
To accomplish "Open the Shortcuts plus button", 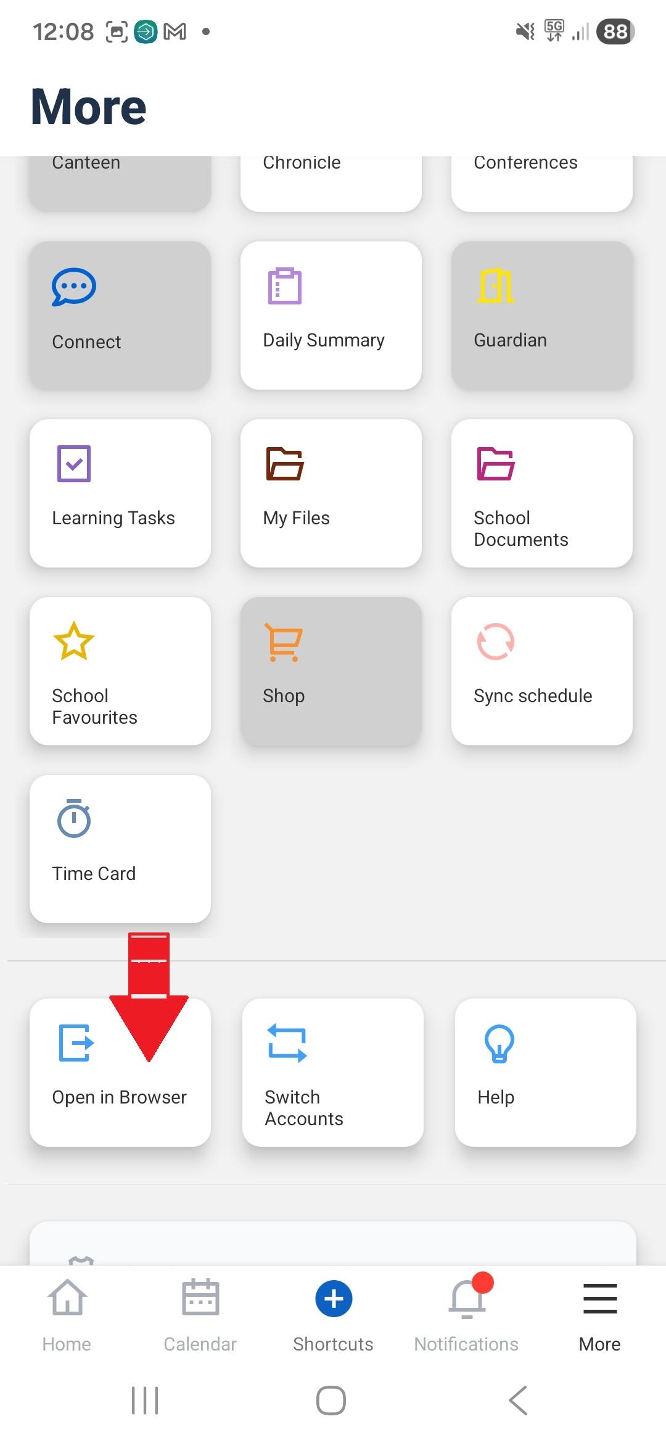I will 334,1300.
